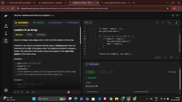The height and width of the screenshot is (102, 182).
Task: Open the tab search dropdown arrow
Action: pos(3,3)
